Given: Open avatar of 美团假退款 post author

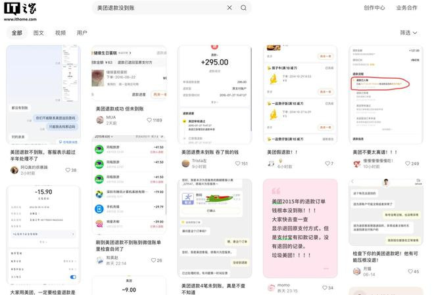Looking at the screenshot, I should click(x=271, y=164).
